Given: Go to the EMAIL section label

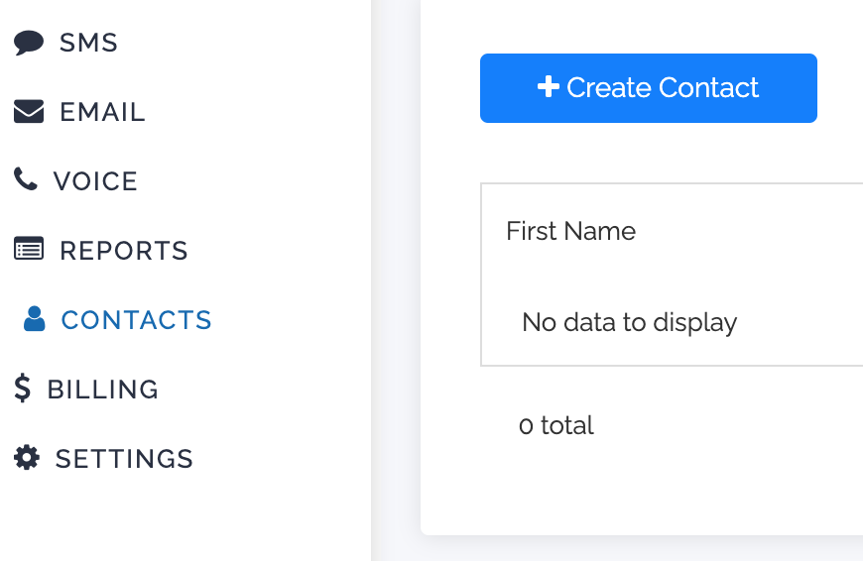Looking at the screenshot, I should pyautogui.click(x=103, y=112).
